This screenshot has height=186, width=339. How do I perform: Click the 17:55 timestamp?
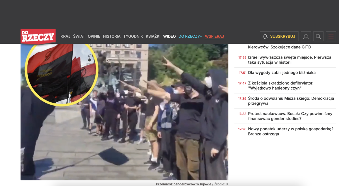(242, 57)
